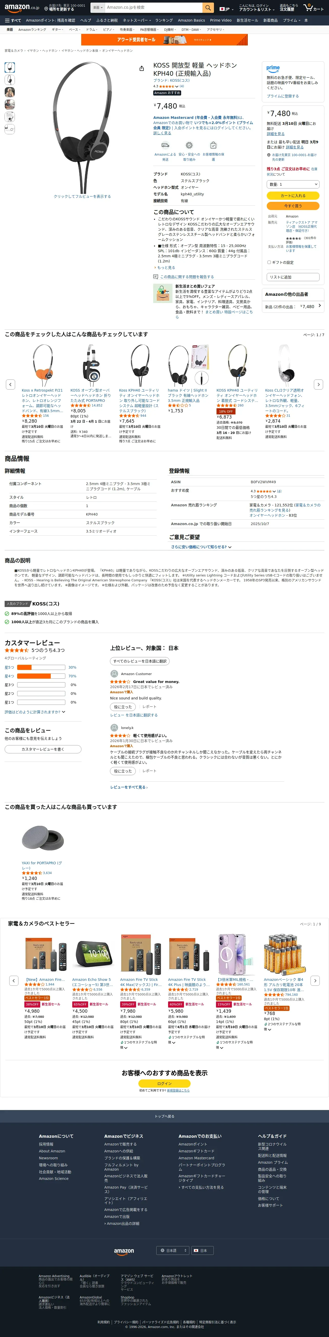Viewport: 329px width, 1337px height.
Task: Click the カートに入れる button
Action: [293, 196]
